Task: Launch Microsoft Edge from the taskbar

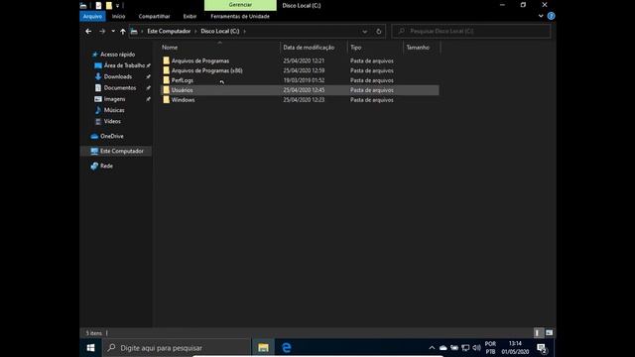Action: [x=287, y=348]
